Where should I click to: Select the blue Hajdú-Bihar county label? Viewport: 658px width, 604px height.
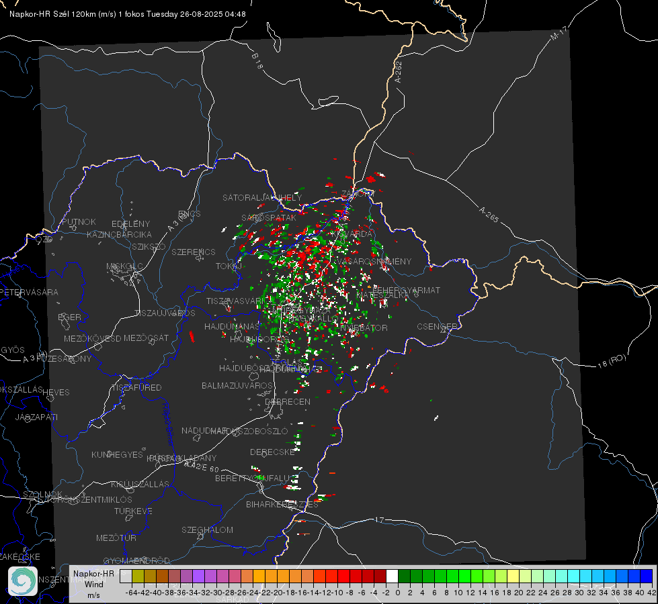coord(168,424)
